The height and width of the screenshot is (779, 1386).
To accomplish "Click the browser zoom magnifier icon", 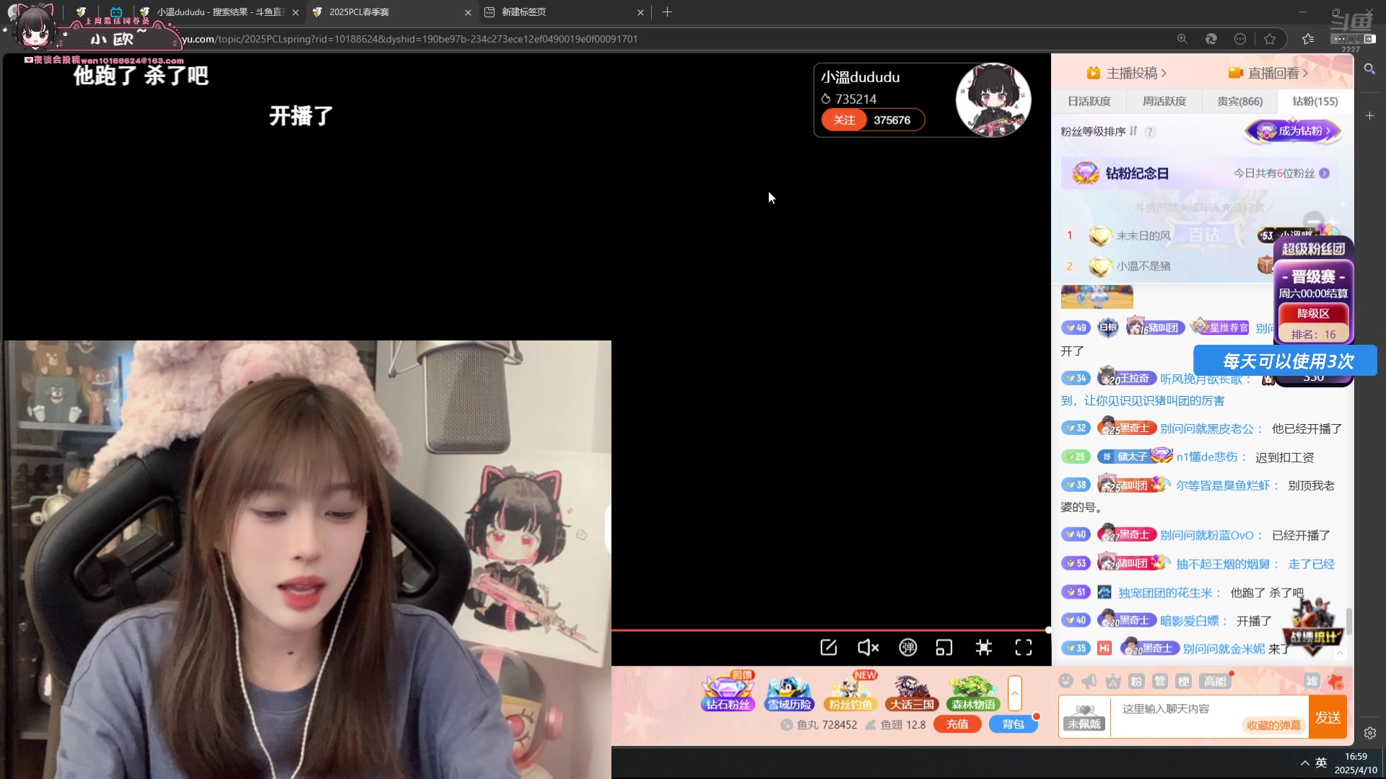I will [x=1182, y=39].
